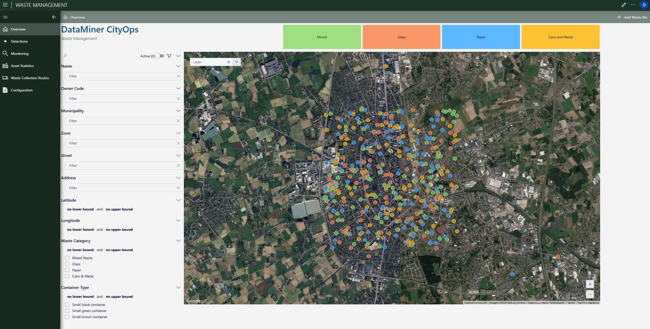Click the filter funnel icon
The image size is (650, 329).
169,56
